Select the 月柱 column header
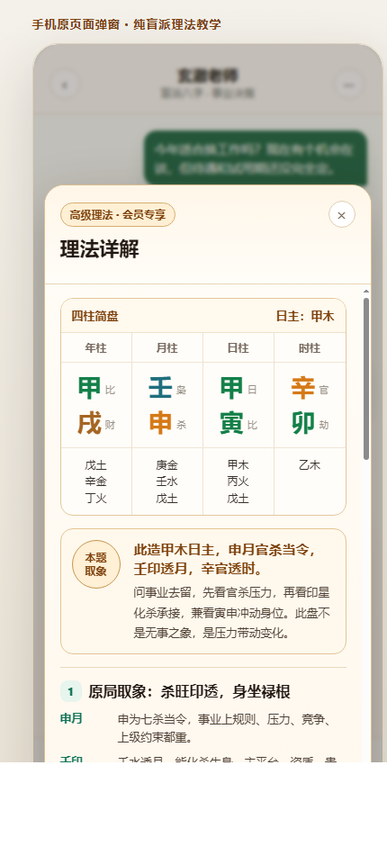Image resolution: width=387 pixels, height=846 pixels. [x=167, y=348]
